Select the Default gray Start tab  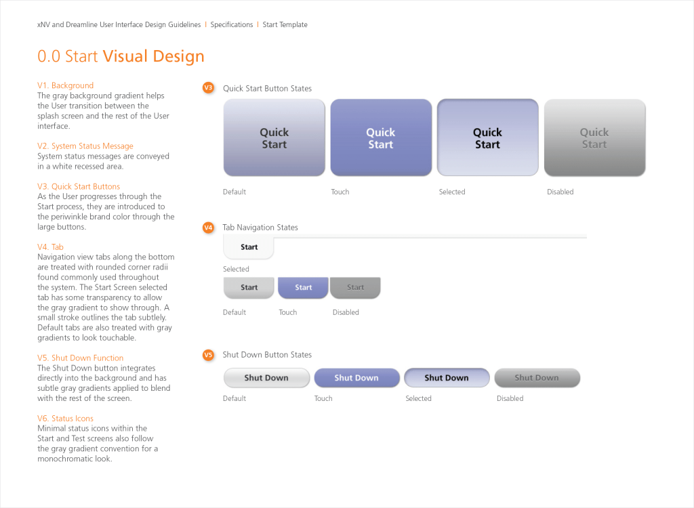[x=249, y=288]
